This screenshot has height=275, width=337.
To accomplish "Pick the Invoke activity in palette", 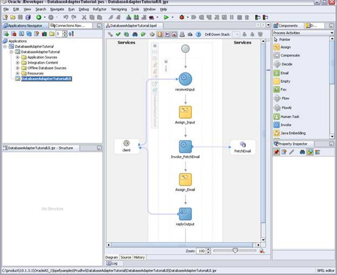I will [282, 125].
